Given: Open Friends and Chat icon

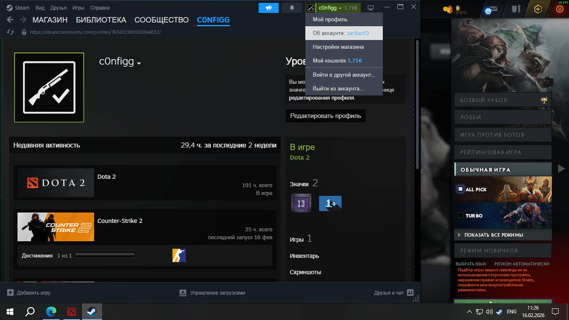Looking at the screenshot, I should tap(410, 292).
